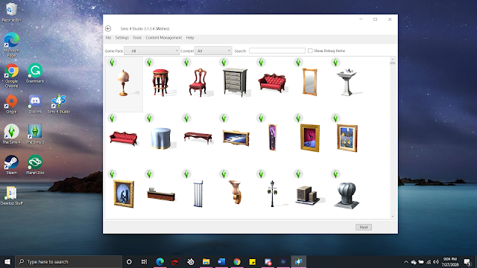Select the street lamp post thumbnail
This screenshot has height=268, width=477.
(x=272, y=194)
